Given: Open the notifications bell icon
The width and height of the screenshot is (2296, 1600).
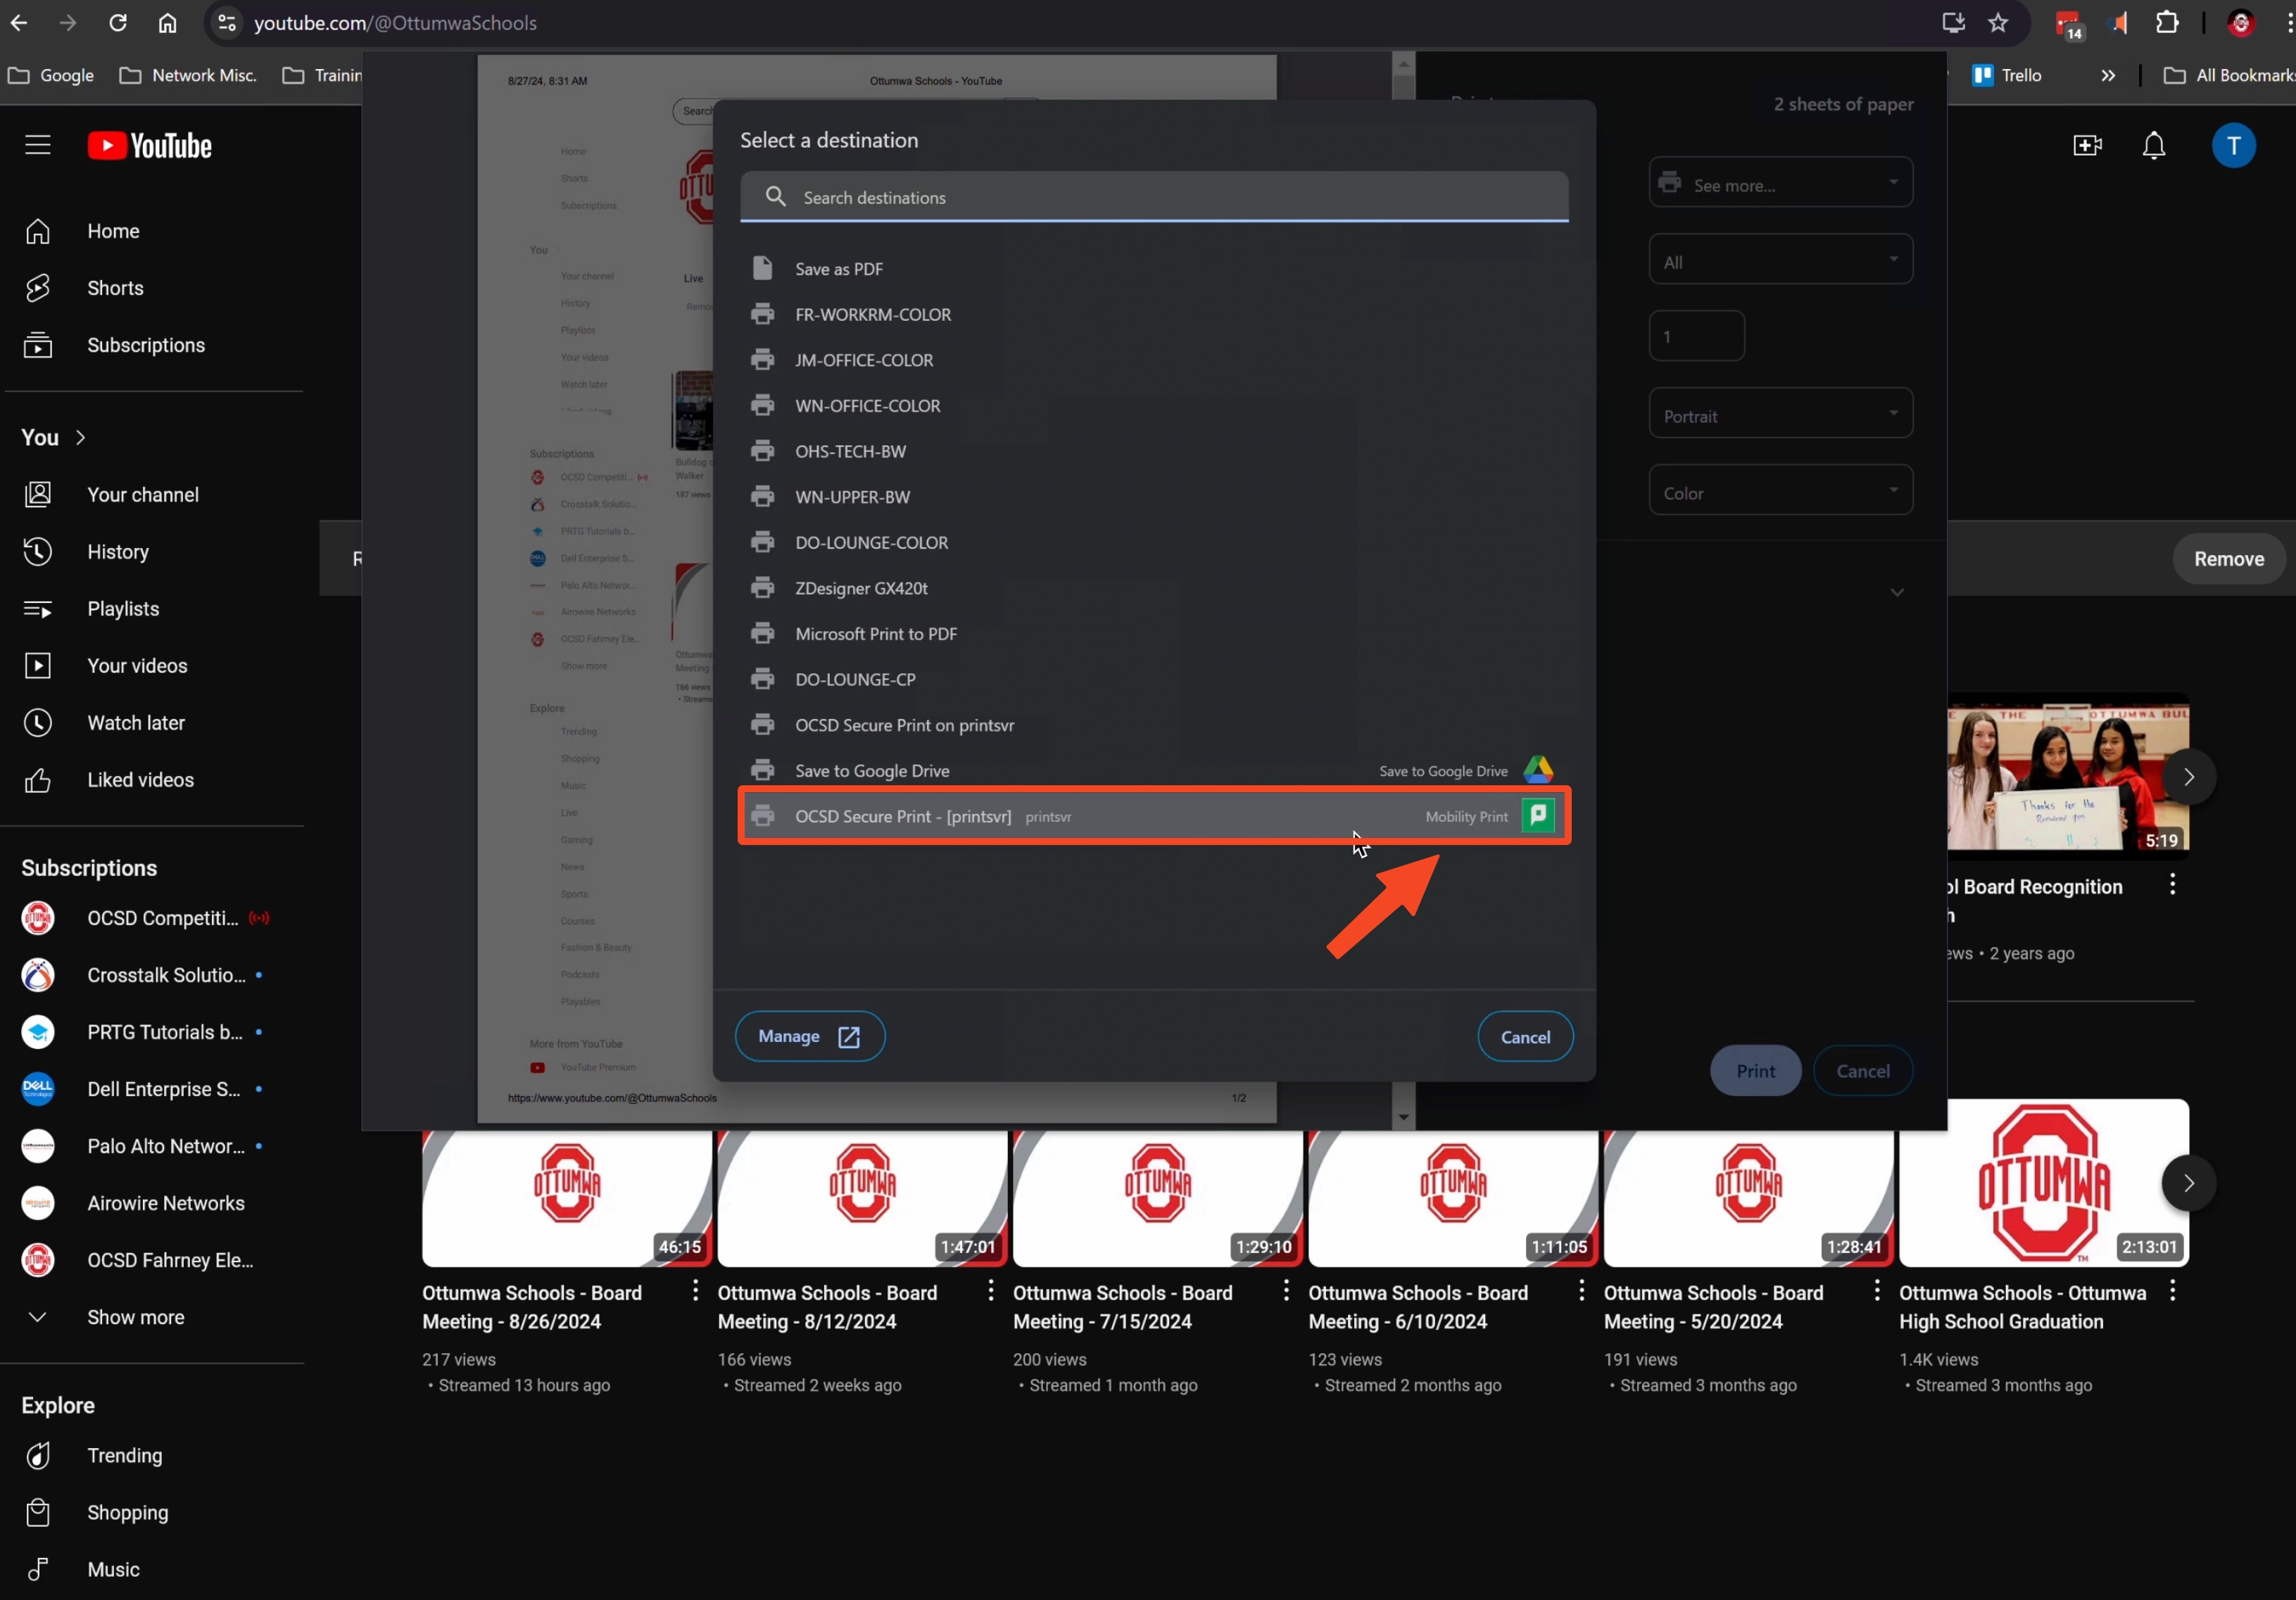Looking at the screenshot, I should (x=2153, y=146).
